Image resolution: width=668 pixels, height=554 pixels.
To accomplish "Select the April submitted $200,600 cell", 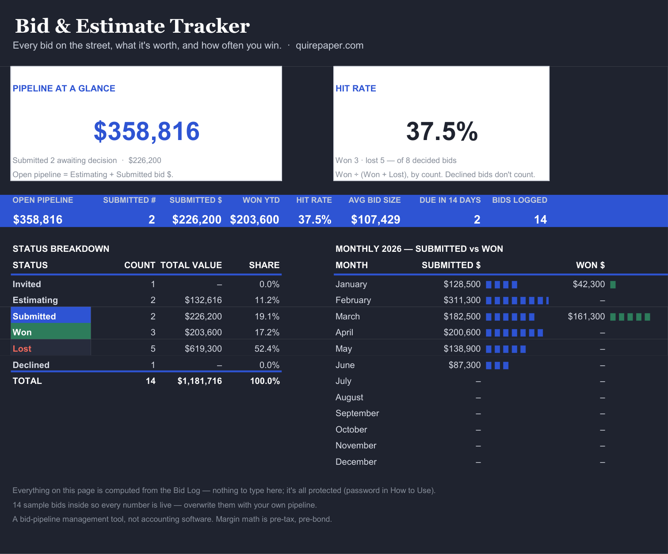I will (x=462, y=332).
